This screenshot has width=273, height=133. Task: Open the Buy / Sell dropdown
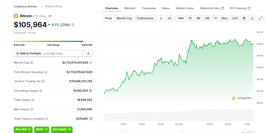[x=23, y=129]
